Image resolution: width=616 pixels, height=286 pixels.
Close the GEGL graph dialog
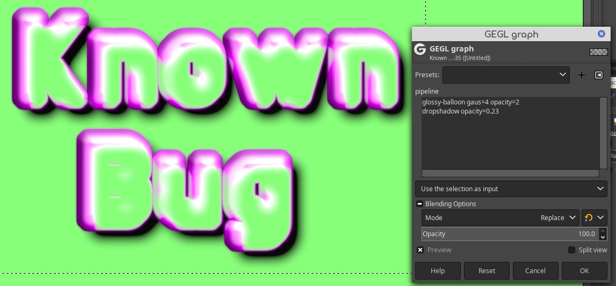(601, 34)
